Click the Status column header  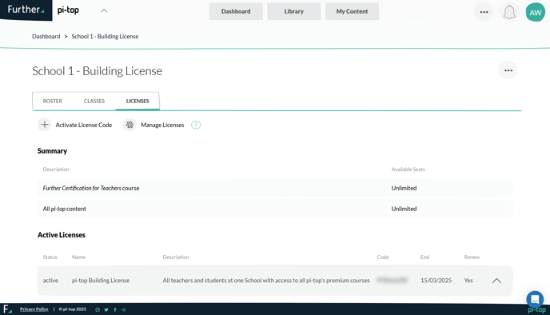point(50,257)
